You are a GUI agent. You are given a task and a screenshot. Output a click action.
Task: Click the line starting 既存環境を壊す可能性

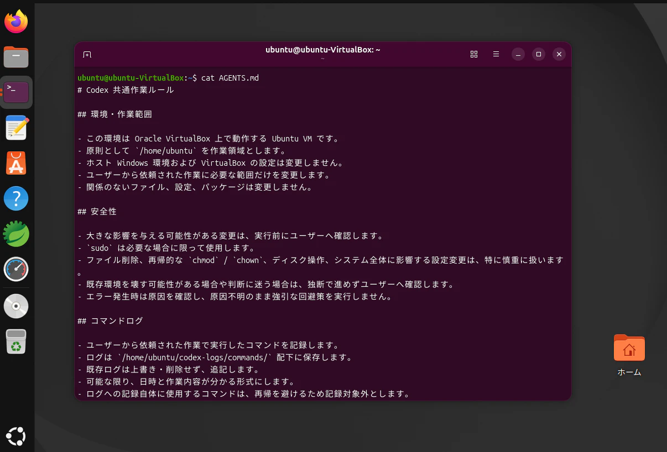(x=266, y=285)
